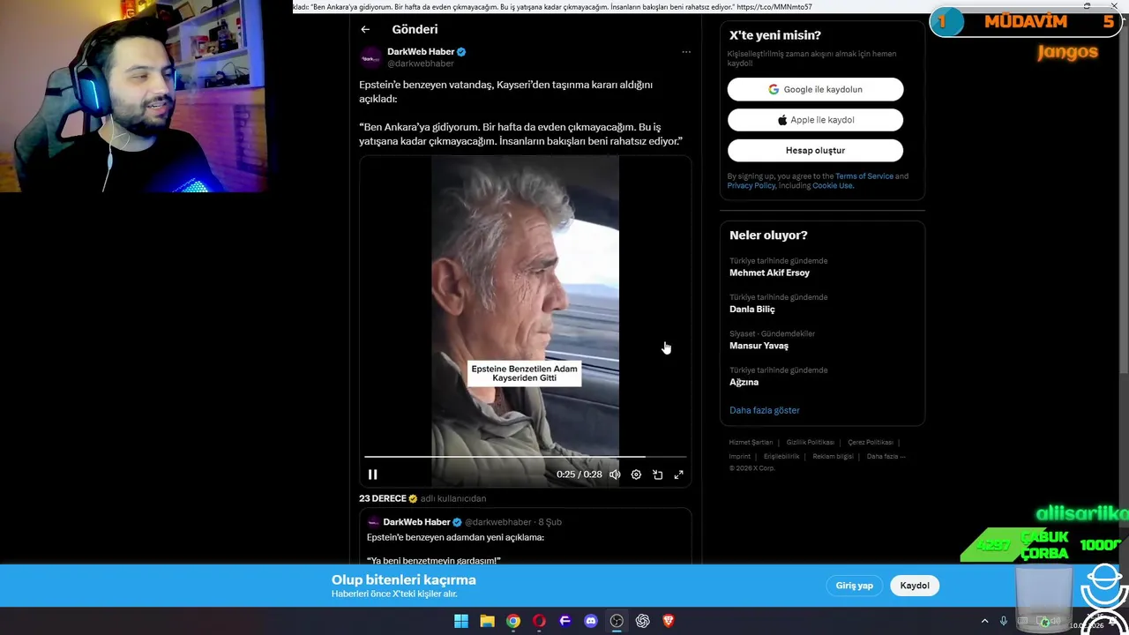Open the Windows Start menu
The height and width of the screenshot is (635, 1129).
click(x=461, y=621)
